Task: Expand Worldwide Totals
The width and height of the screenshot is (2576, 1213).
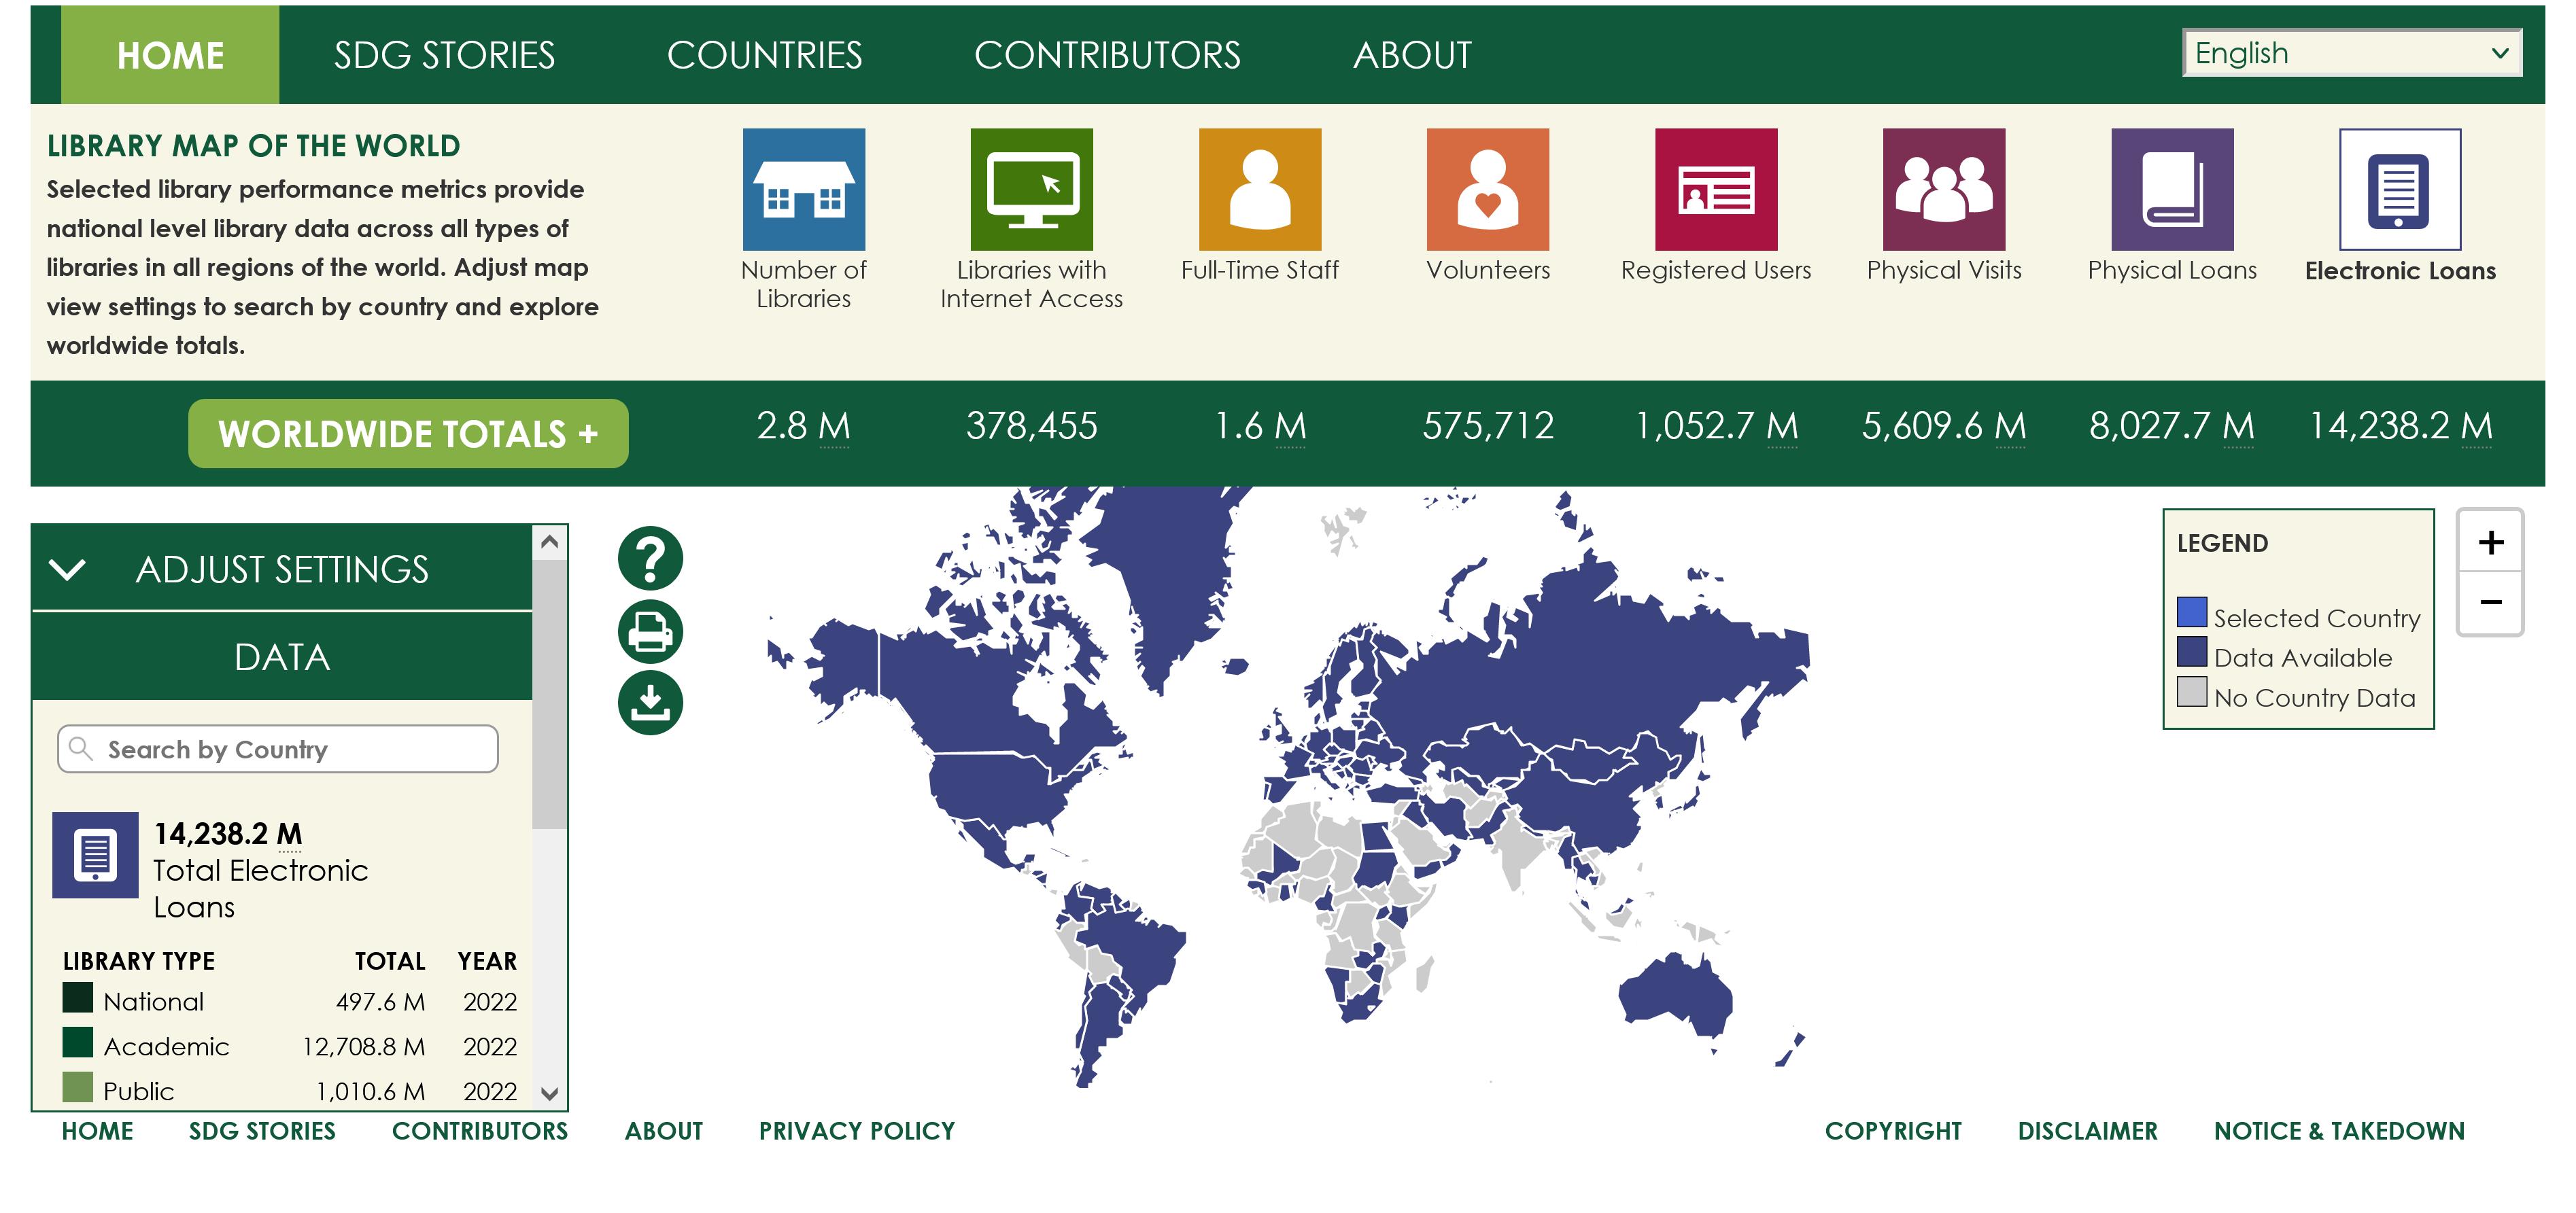Action: [408, 434]
